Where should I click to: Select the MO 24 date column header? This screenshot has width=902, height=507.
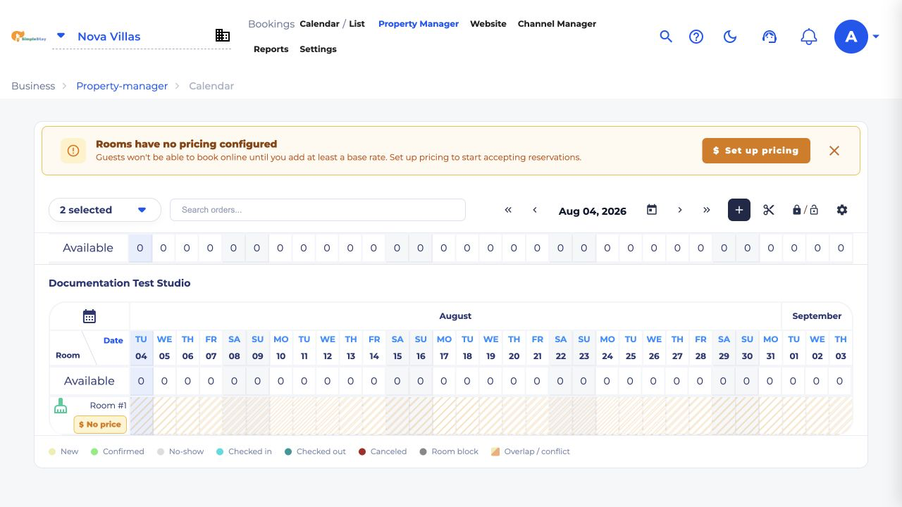click(x=607, y=348)
